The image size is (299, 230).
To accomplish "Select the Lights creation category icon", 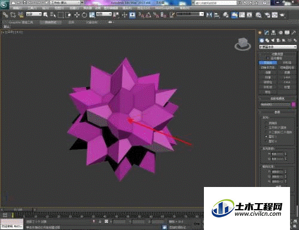I will (x=273, y=41).
